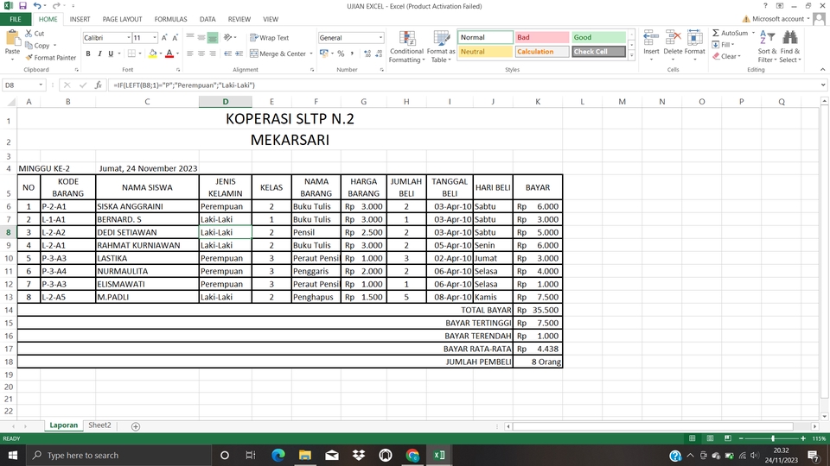The height and width of the screenshot is (466, 830).
Task: Adjust the zoom slider handle
Action: tap(773, 438)
